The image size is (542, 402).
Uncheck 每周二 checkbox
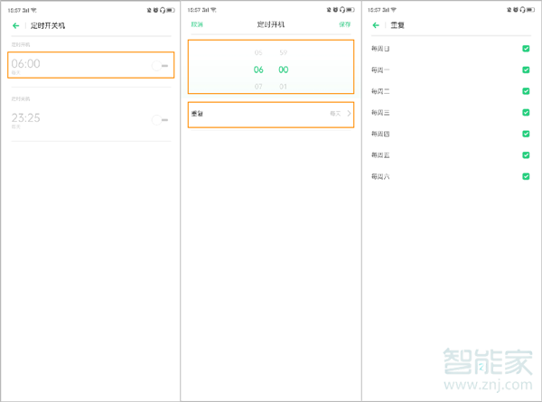coord(526,91)
